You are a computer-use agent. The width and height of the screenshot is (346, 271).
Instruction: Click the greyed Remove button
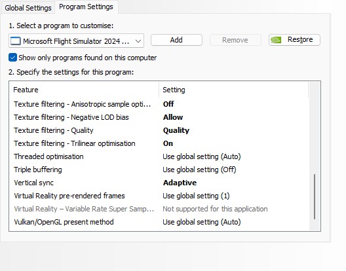pos(235,40)
